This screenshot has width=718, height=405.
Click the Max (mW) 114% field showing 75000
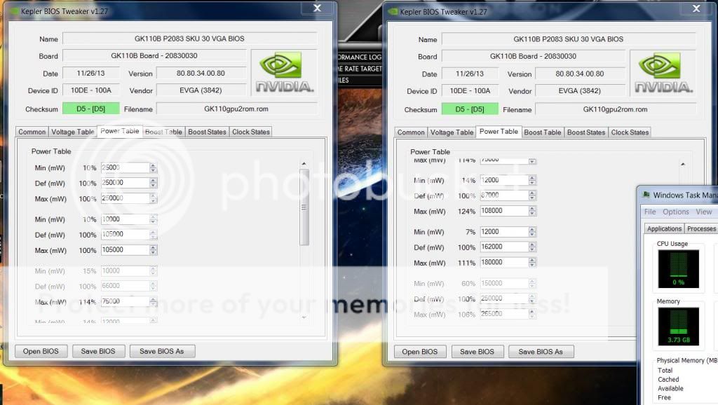(125, 301)
